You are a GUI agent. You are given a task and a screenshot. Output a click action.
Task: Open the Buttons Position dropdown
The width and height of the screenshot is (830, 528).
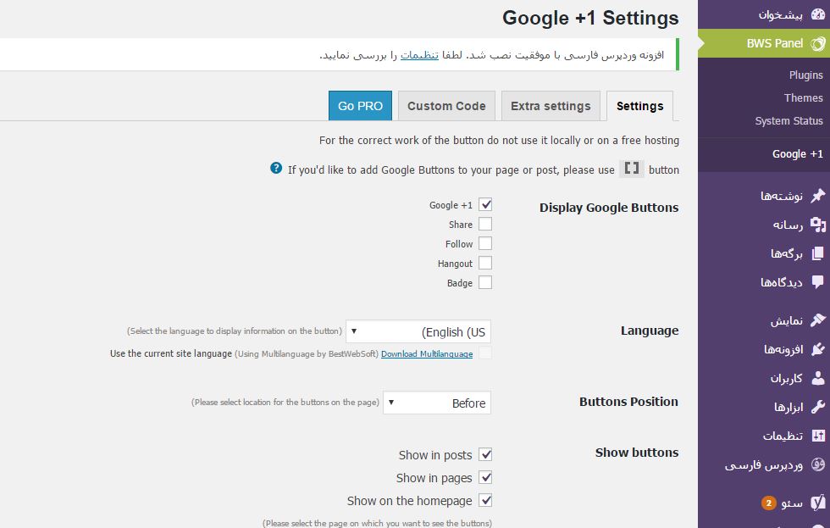pyautogui.click(x=437, y=403)
